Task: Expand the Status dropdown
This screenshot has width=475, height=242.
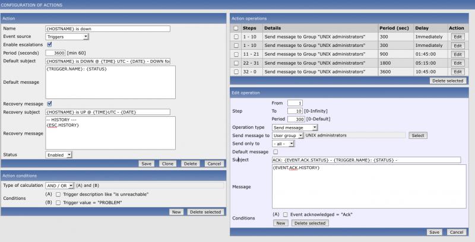Action: coord(59,155)
